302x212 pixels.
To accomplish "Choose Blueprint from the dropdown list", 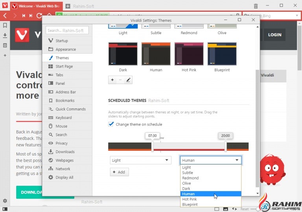I will [x=211, y=204].
